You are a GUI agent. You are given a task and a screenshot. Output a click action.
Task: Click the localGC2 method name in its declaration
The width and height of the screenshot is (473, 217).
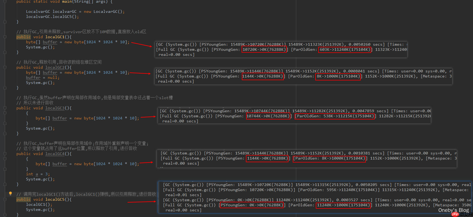pos(55,67)
